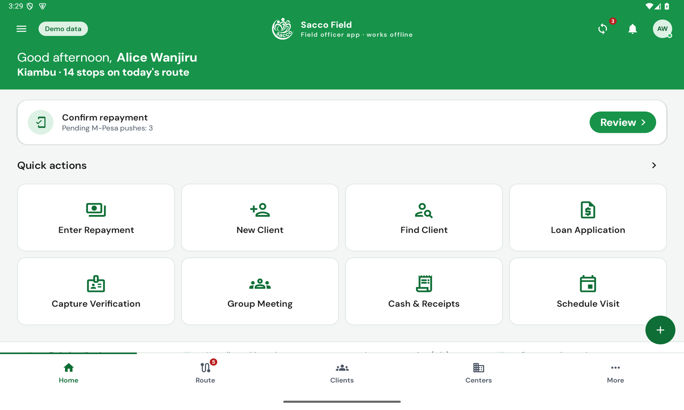Viewport: 684px width, 410px height.
Task: Open Enter Repayment quick action
Action: pos(96,217)
